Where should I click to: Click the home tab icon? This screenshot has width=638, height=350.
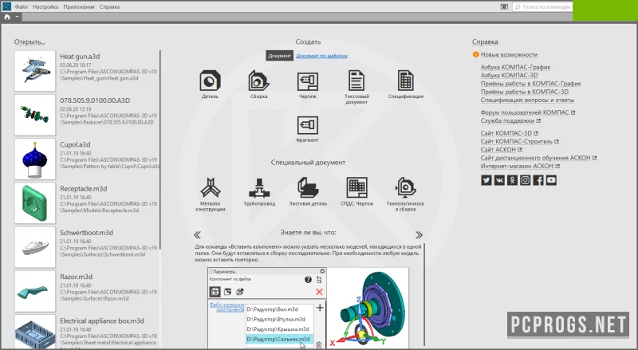[7, 17]
